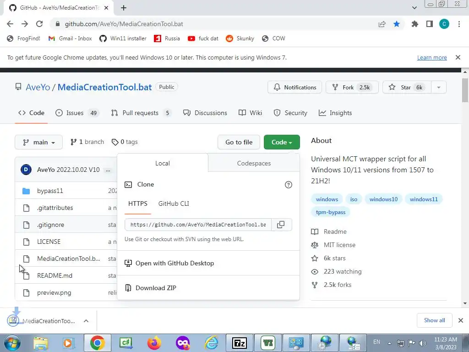
Task: Open the Russia bookmark
Action: click(x=167, y=38)
